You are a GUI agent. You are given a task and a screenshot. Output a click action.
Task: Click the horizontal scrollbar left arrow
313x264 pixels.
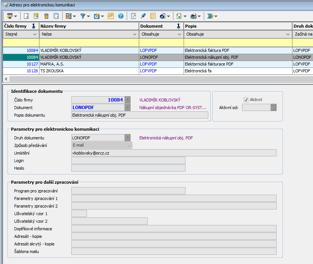pos(6,79)
